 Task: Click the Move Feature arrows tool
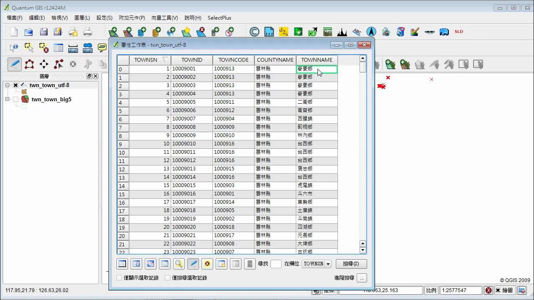44,64
